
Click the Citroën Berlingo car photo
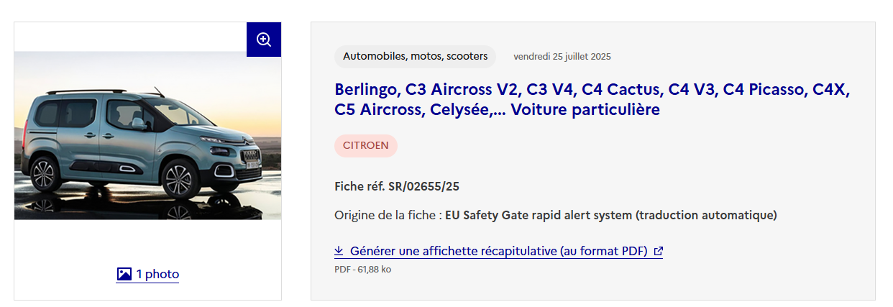[147, 135]
